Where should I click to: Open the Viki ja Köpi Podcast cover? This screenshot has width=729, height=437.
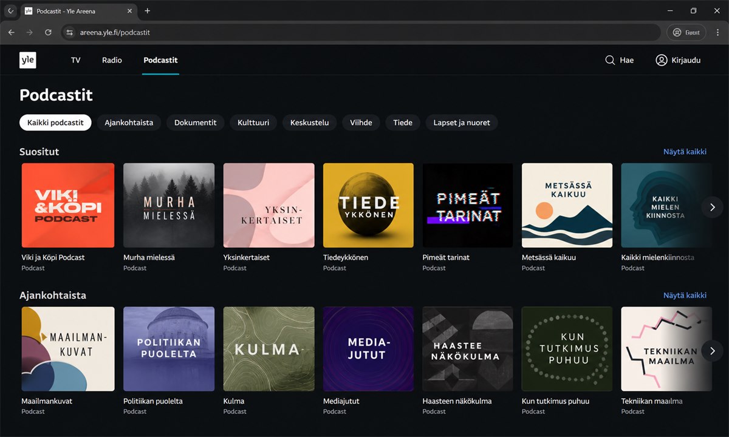(68, 205)
